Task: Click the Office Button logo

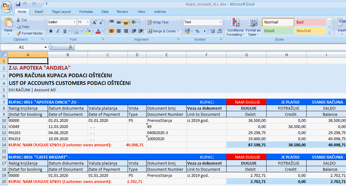Action: 7,6
